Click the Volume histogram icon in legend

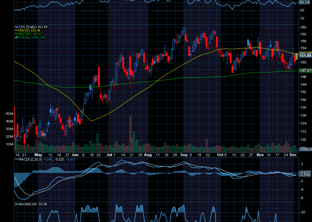coord(16,37)
